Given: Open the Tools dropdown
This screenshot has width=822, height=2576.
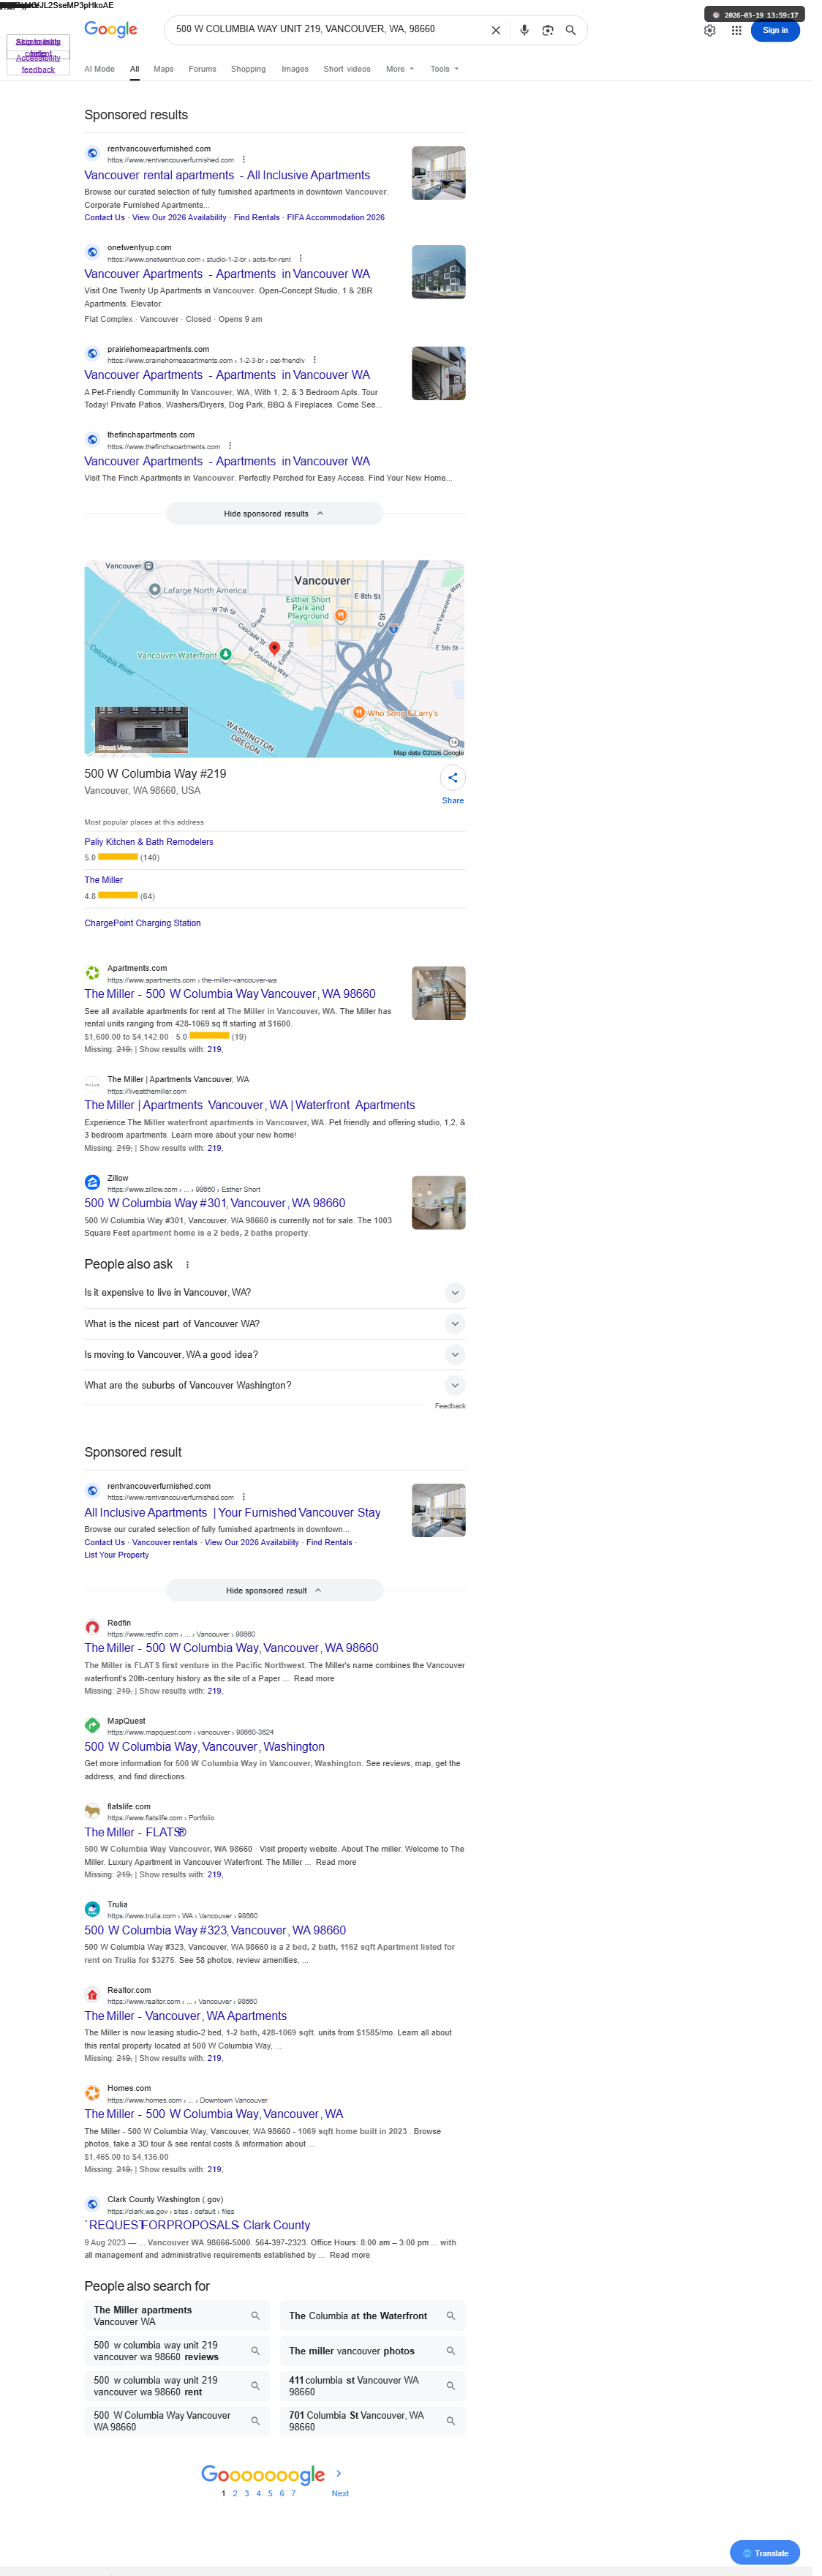Looking at the screenshot, I should 445,69.
